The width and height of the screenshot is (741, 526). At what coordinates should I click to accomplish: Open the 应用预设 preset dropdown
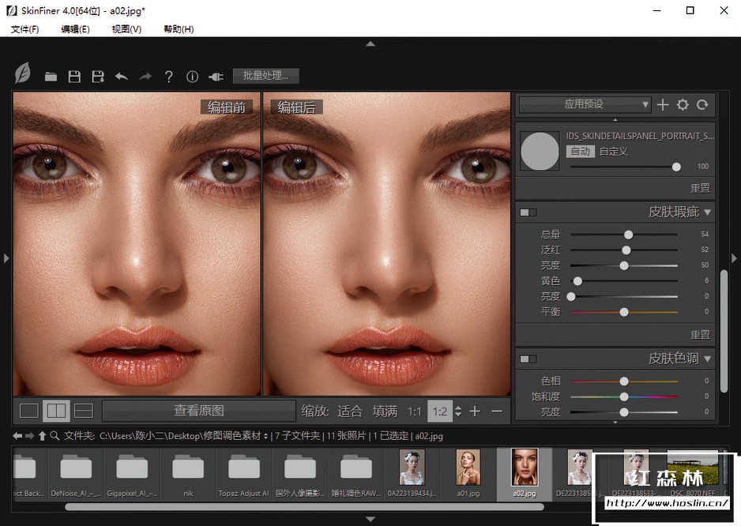pyautogui.click(x=585, y=104)
